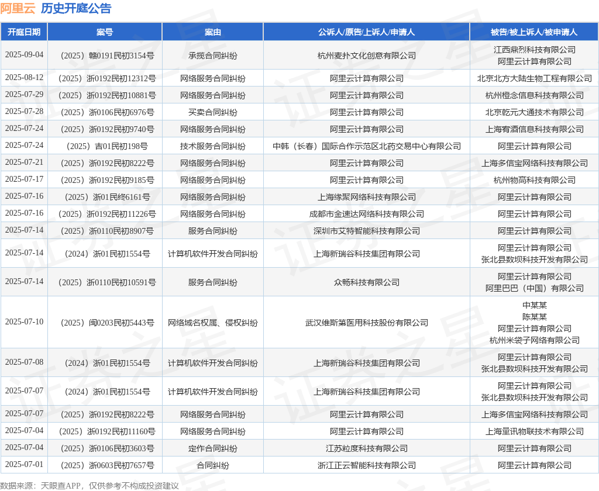Select plaintiff "武汉维斯第医用科技股份有限公司"
Screen dimensions: 599x491
click(366, 323)
